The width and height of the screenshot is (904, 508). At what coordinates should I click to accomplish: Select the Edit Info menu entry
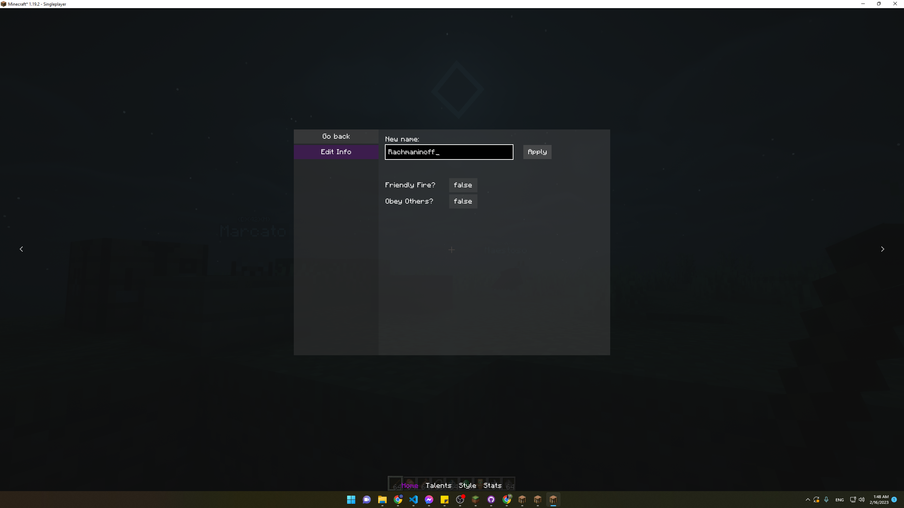tap(336, 152)
